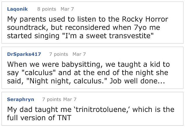Click the Mar 7 date on Laqonik's comment
The width and height of the screenshot is (185, 128).
(x=67, y=9)
